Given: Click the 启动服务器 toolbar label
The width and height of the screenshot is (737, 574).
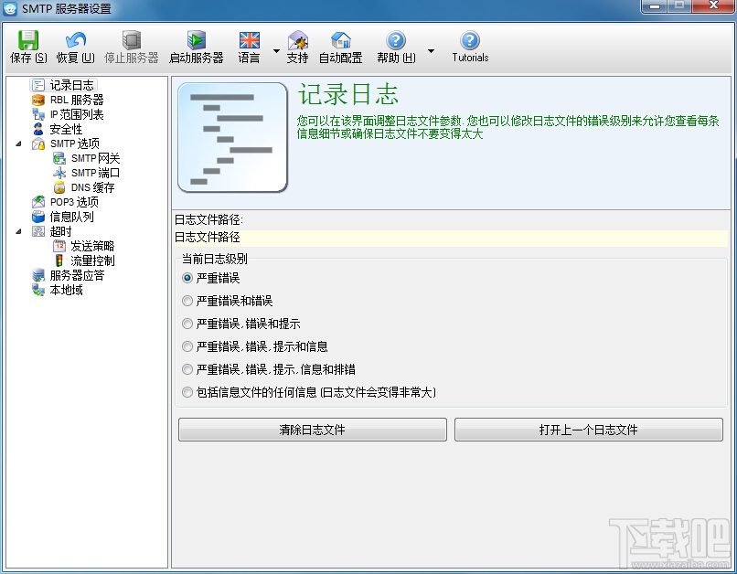Looking at the screenshot, I should (197, 58).
